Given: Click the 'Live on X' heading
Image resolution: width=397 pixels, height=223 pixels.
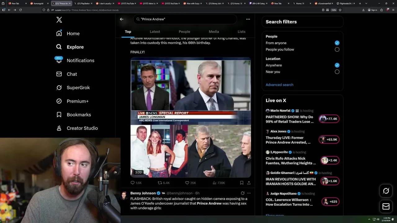Looking at the screenshot, I should [x=276, y=101].
